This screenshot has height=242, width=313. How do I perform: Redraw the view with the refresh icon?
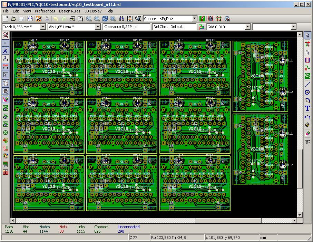pyautogui.click(x=105, y=19)
